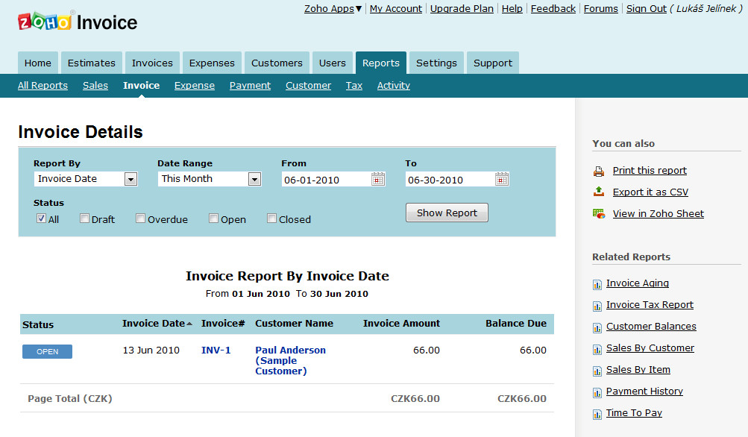Click the report icon next to Invoice Aging
The height and width of the screenshot is (437, 748).
597,285
